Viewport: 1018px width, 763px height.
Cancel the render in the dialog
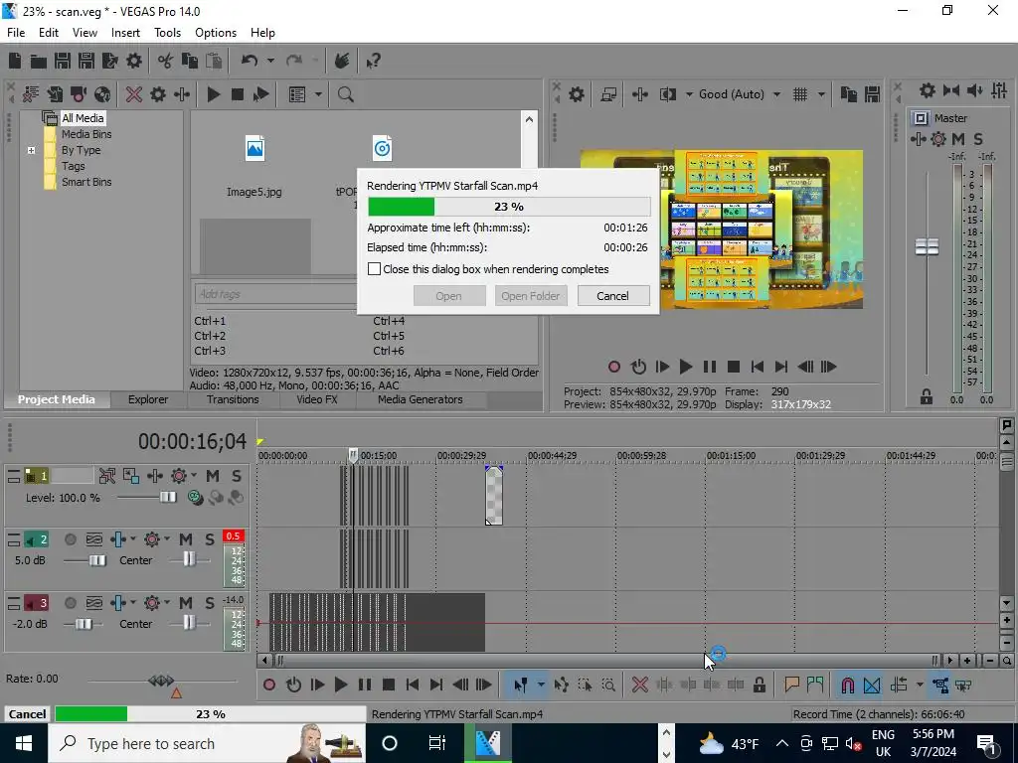point(612,296)
